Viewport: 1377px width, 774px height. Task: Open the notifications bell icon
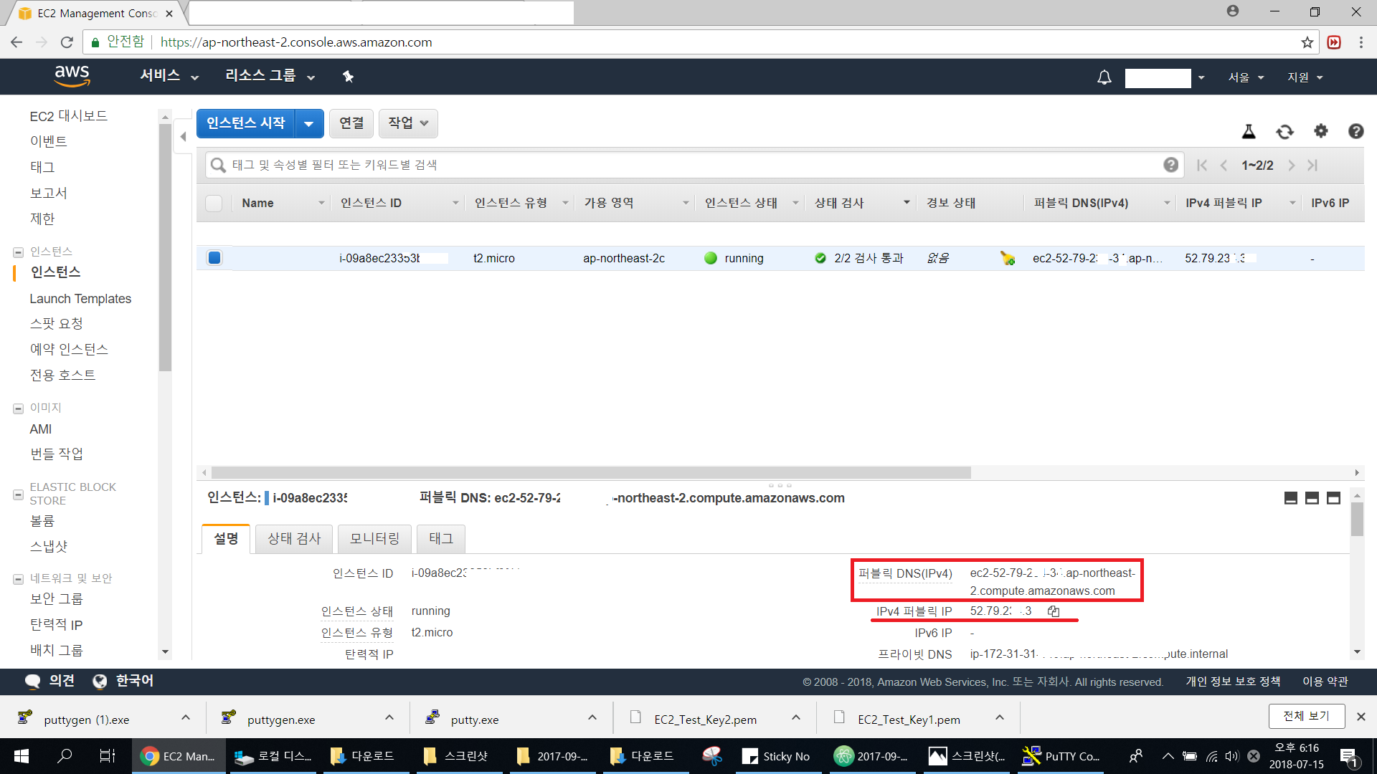pos(1104,77)
